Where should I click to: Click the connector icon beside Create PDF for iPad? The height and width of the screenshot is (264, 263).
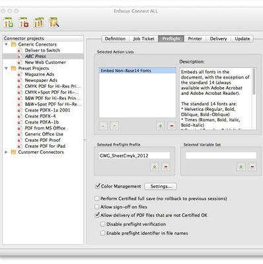[20, 146]
